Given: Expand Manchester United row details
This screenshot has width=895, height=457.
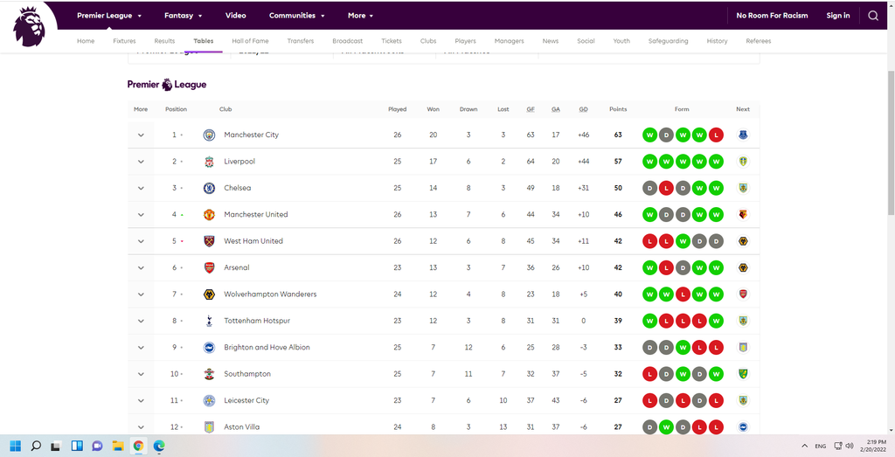Looking at the screenshot, I should click(141, 215).
